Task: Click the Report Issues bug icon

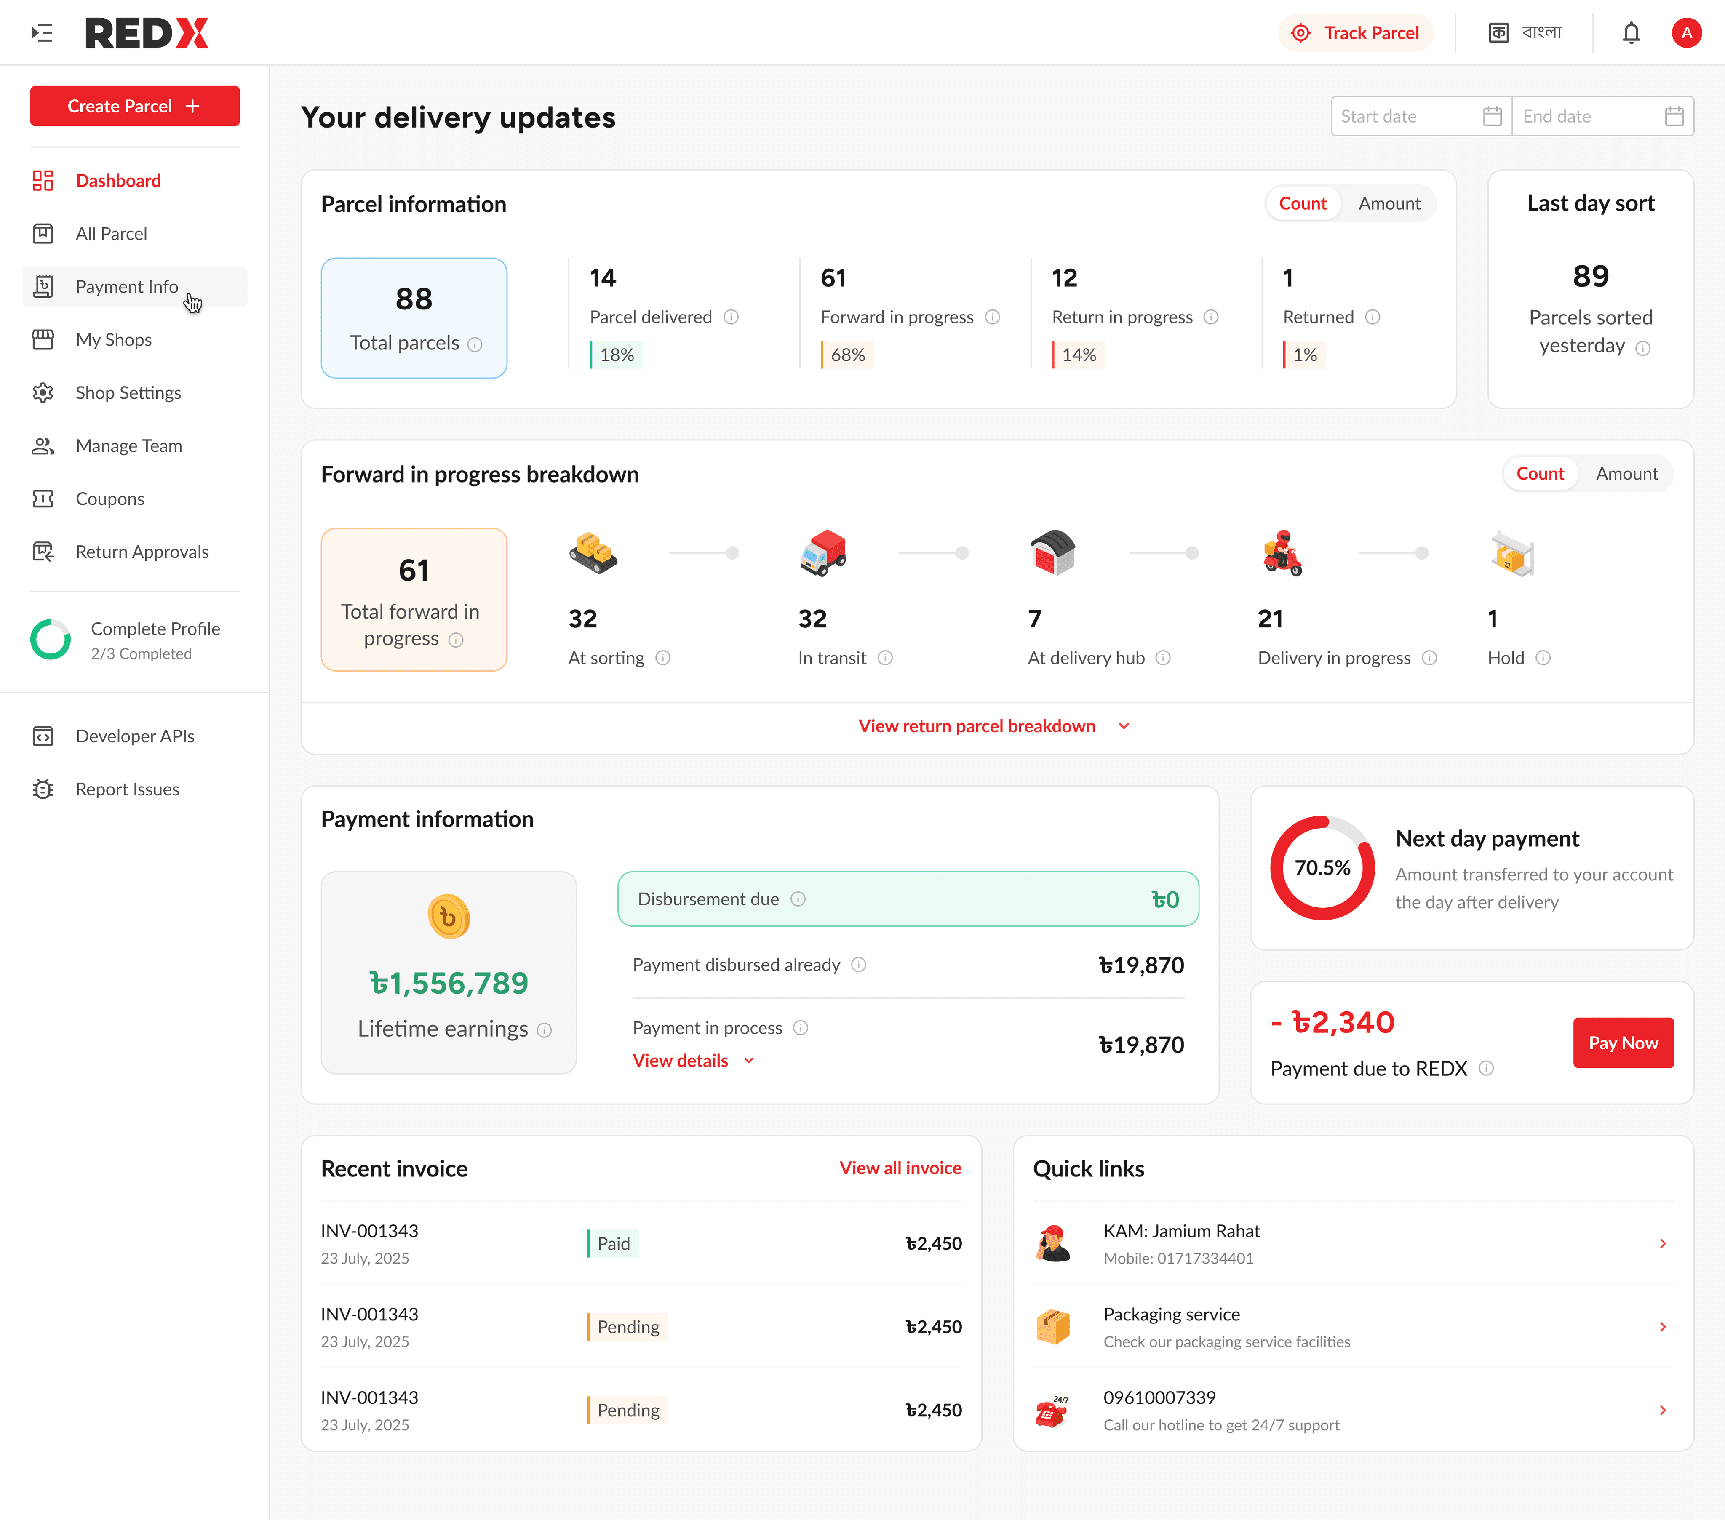Action: tap(43, 789)
